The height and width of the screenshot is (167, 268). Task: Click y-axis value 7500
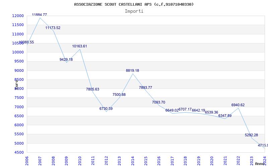point(19,98)
